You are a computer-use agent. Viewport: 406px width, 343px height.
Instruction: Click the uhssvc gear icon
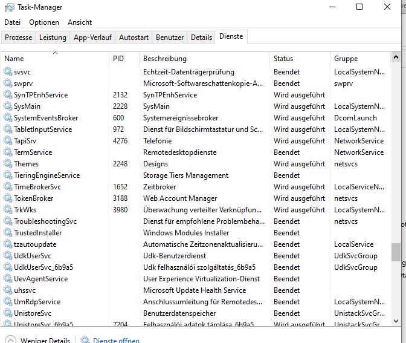[8, 290]
